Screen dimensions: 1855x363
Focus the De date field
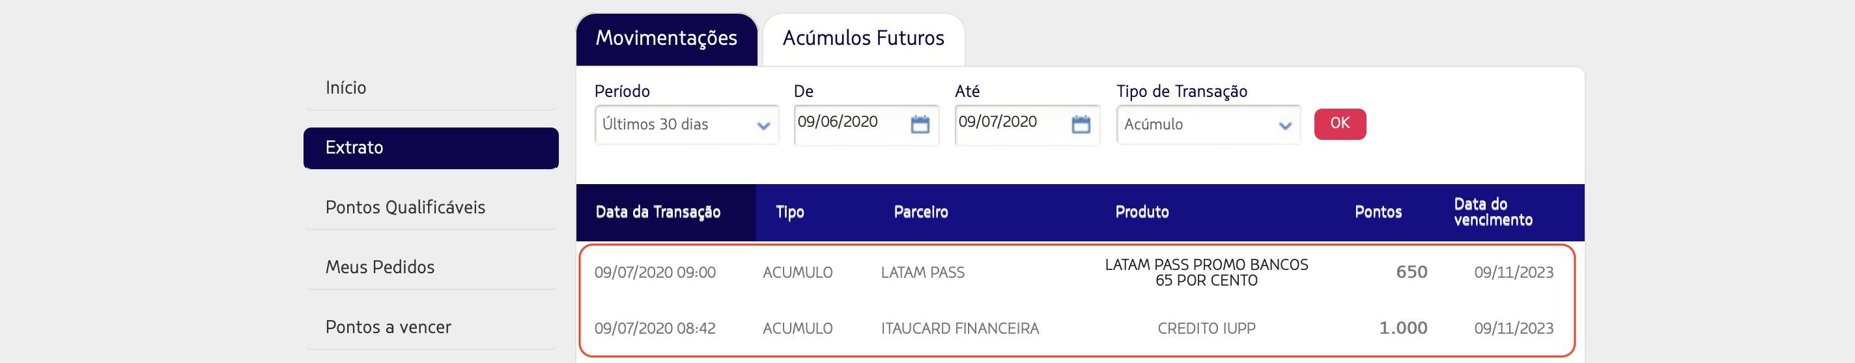851,124
